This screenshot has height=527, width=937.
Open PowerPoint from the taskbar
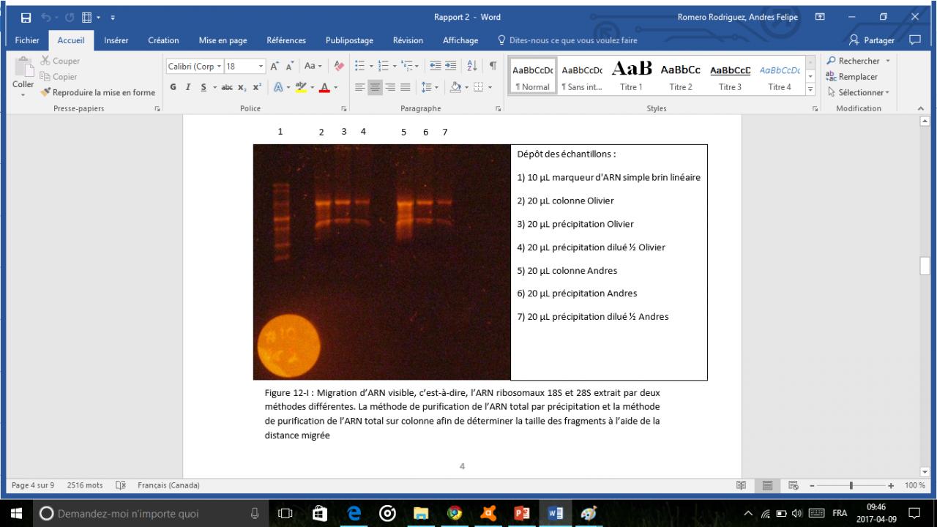[x=523, y=513]
